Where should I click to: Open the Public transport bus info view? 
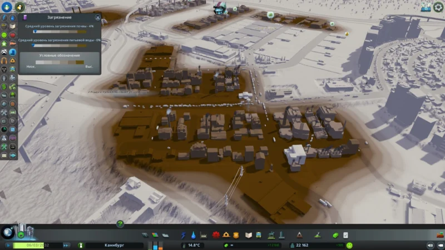click(12, 69)
